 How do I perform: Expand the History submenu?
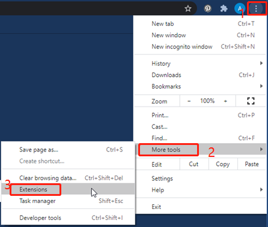click(x=200, y=63)
